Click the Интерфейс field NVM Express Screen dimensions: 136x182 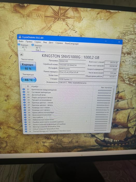(72, 69)
